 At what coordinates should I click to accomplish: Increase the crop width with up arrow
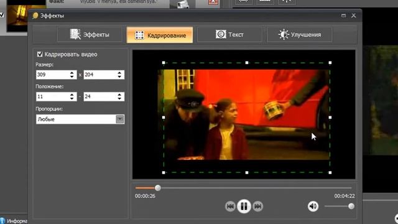pos(72,73)
